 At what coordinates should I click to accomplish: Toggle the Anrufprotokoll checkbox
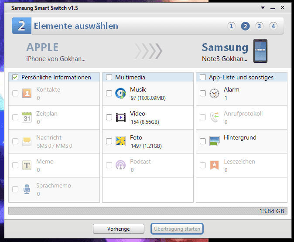(203, 117)
